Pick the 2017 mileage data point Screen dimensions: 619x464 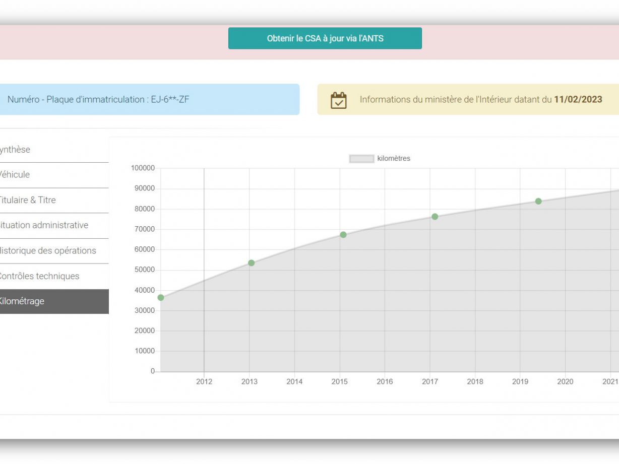[x=435, y=217]
